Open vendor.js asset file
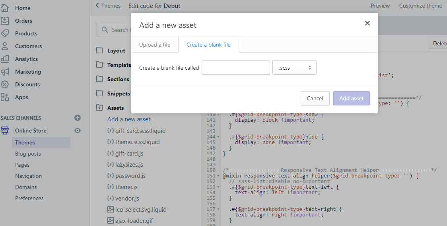Image resolution: width=447 pixels, height=226 pixels. [x=127, y=198]
